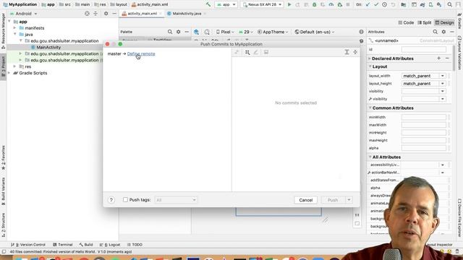Open the app run configuration dropdown
This screenshot has height=260, width=463.
[x=226, y=4]
